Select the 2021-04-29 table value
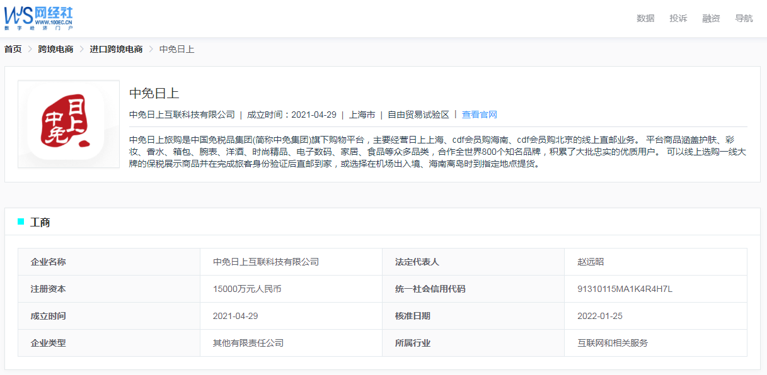This screenshot has height=375, width=767. (x=291, y=316)
